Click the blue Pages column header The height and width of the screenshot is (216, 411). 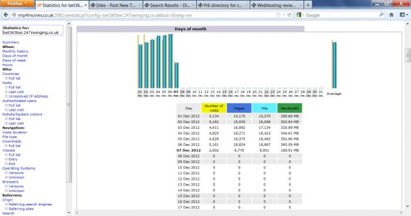239,108
